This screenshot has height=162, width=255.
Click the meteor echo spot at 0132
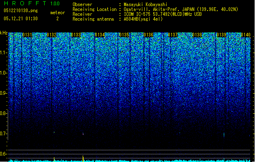coord(54,132)
